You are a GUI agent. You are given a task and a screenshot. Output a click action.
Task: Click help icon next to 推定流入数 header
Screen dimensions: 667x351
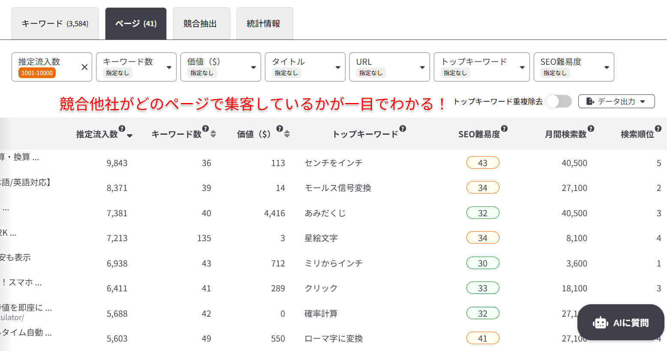[122, 129]
